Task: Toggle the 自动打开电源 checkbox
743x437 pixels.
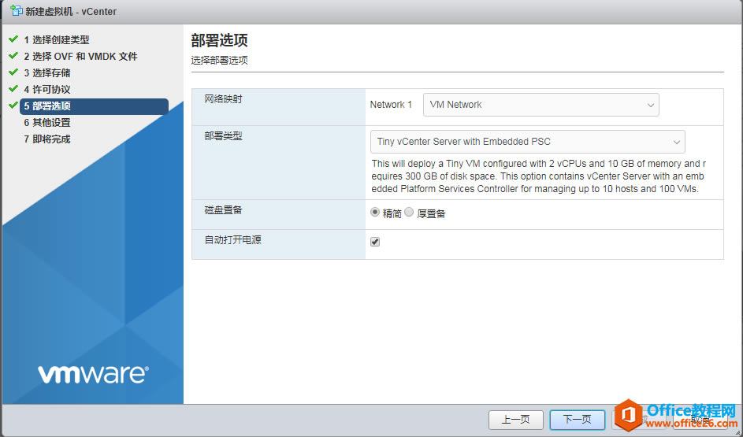Action: click(x=375, y=242)
